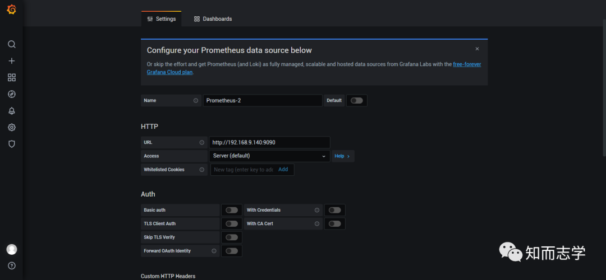Expand the Access Help section

[x=342, y=156]
